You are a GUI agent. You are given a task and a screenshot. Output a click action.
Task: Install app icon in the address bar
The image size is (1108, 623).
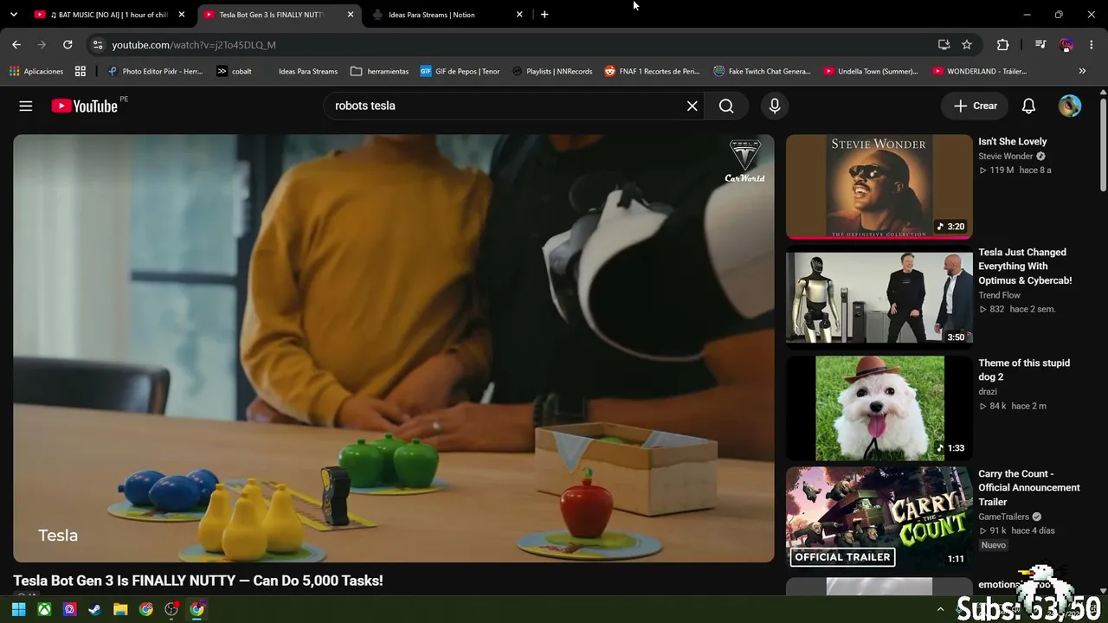[x=944, y=45]
